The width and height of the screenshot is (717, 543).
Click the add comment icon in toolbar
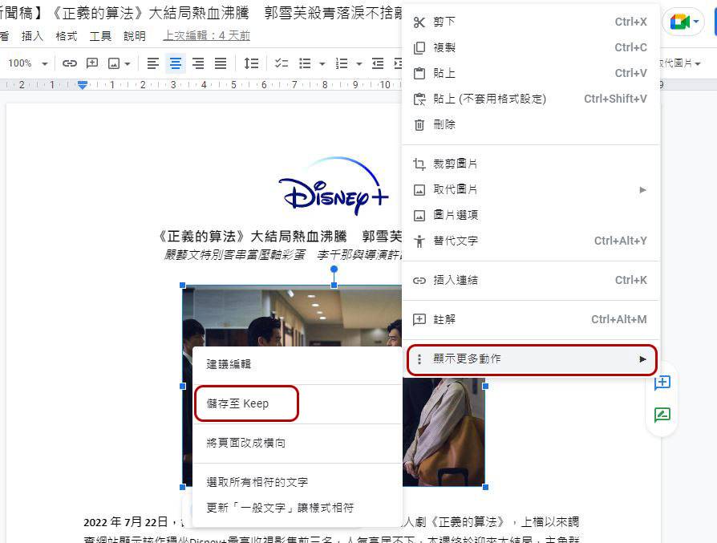(x=92, y=63)
